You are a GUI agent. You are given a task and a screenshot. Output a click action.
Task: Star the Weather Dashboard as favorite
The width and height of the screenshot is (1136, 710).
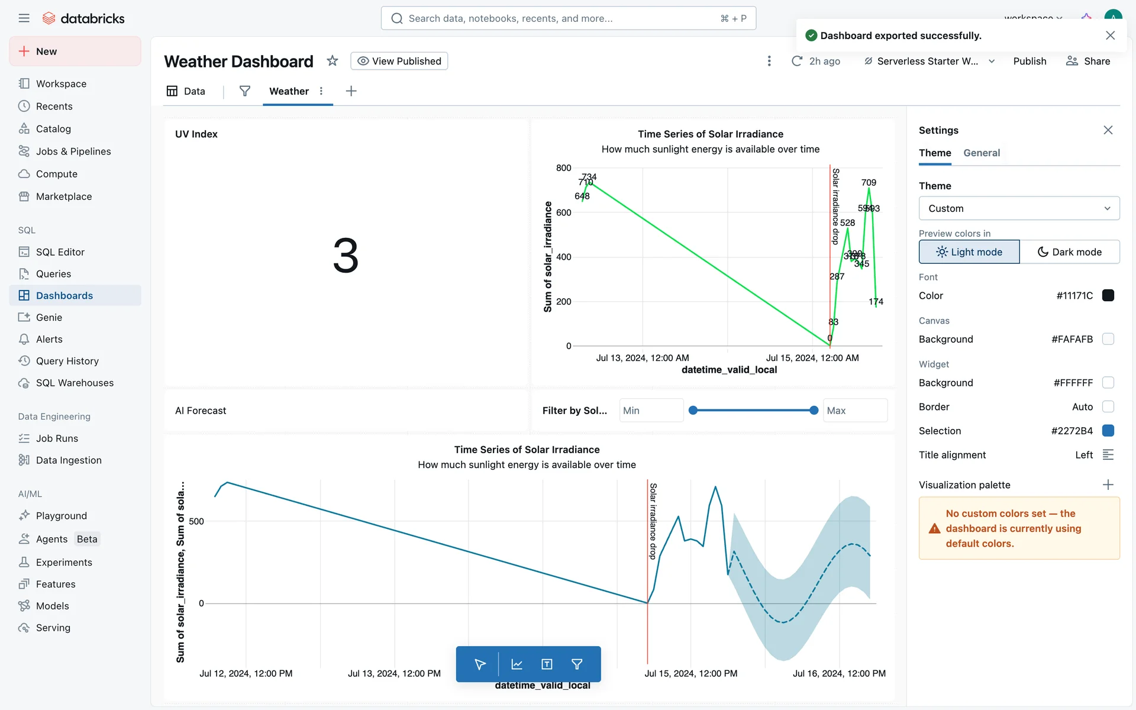pyautogui.click(x=333, y=61)
